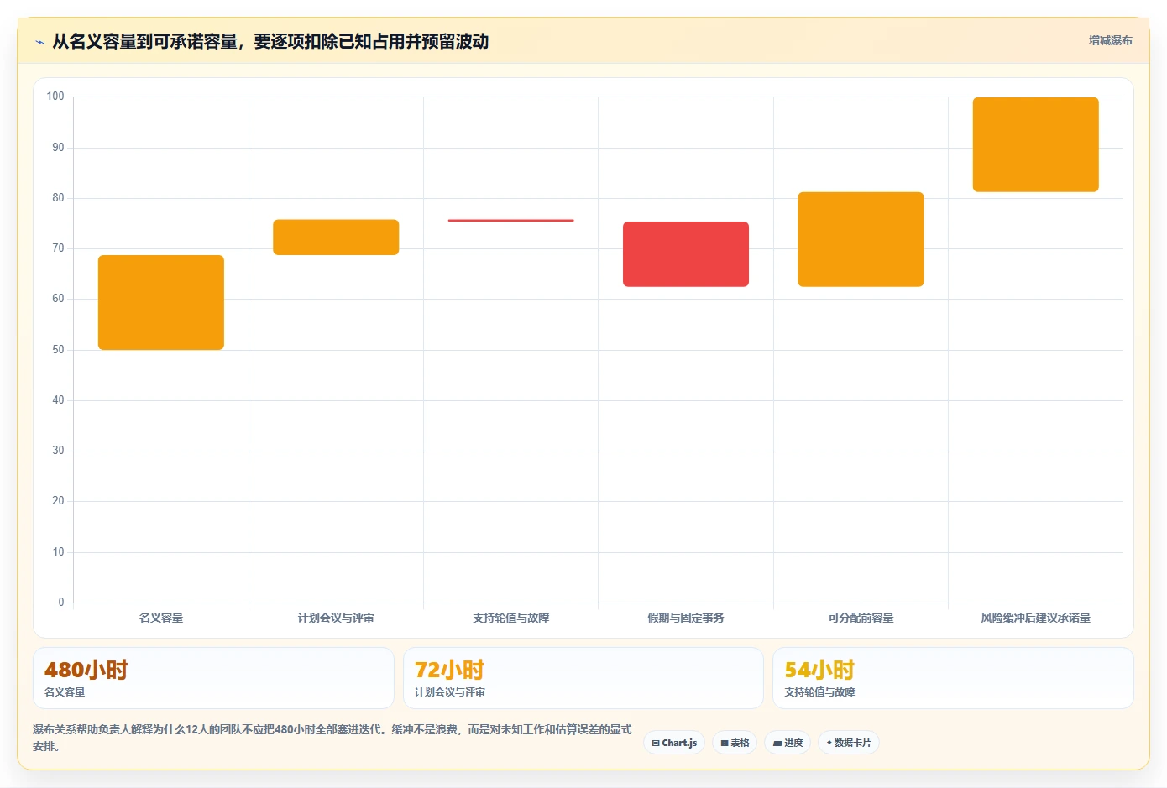1167x788 pixels.
Task: Click the lightning icon beside the chart title
Action: [x=39, y=41]
